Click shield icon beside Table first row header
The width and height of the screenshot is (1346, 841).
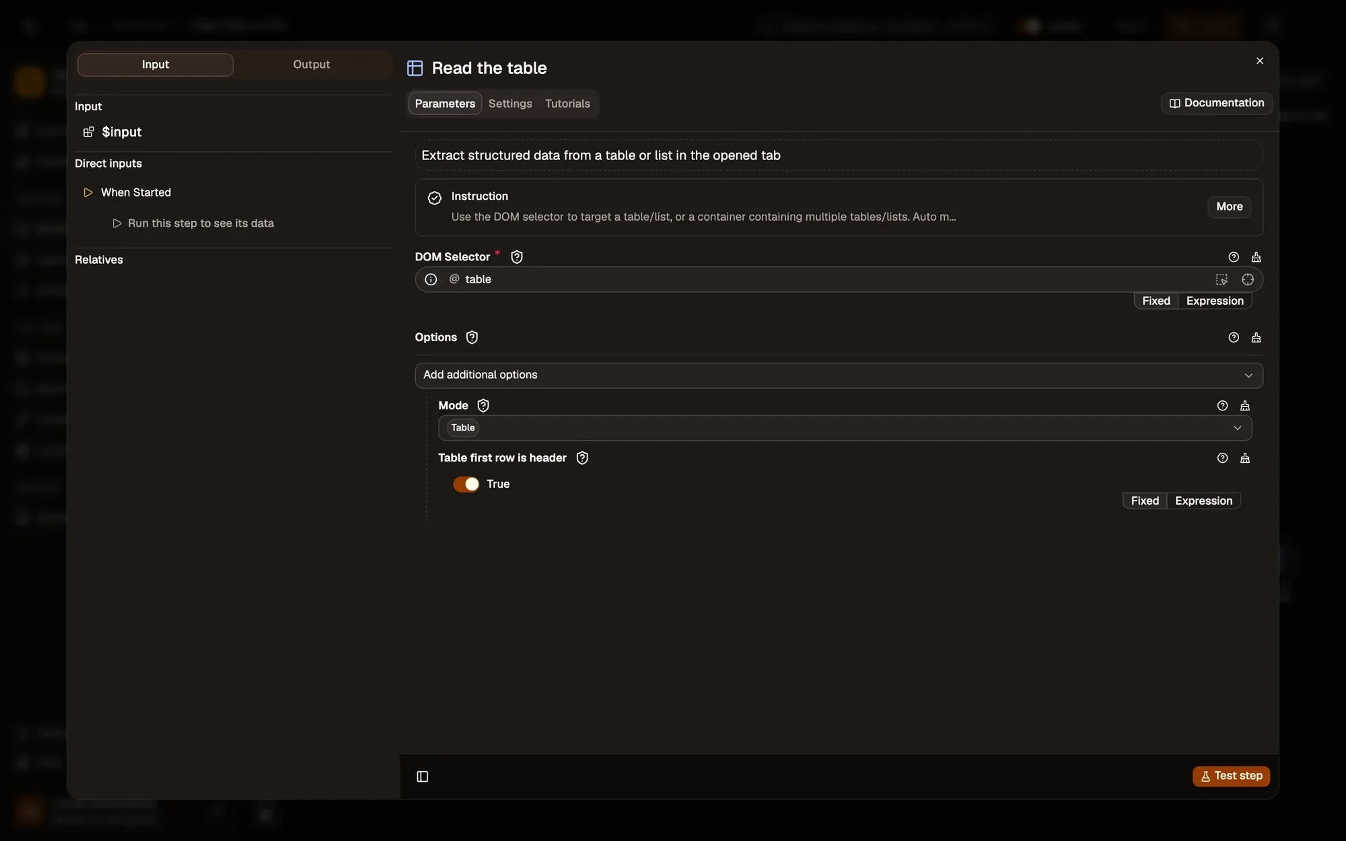tap(582, 458)
